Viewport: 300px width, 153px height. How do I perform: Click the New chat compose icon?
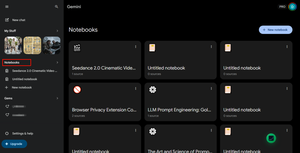[7, 20]
